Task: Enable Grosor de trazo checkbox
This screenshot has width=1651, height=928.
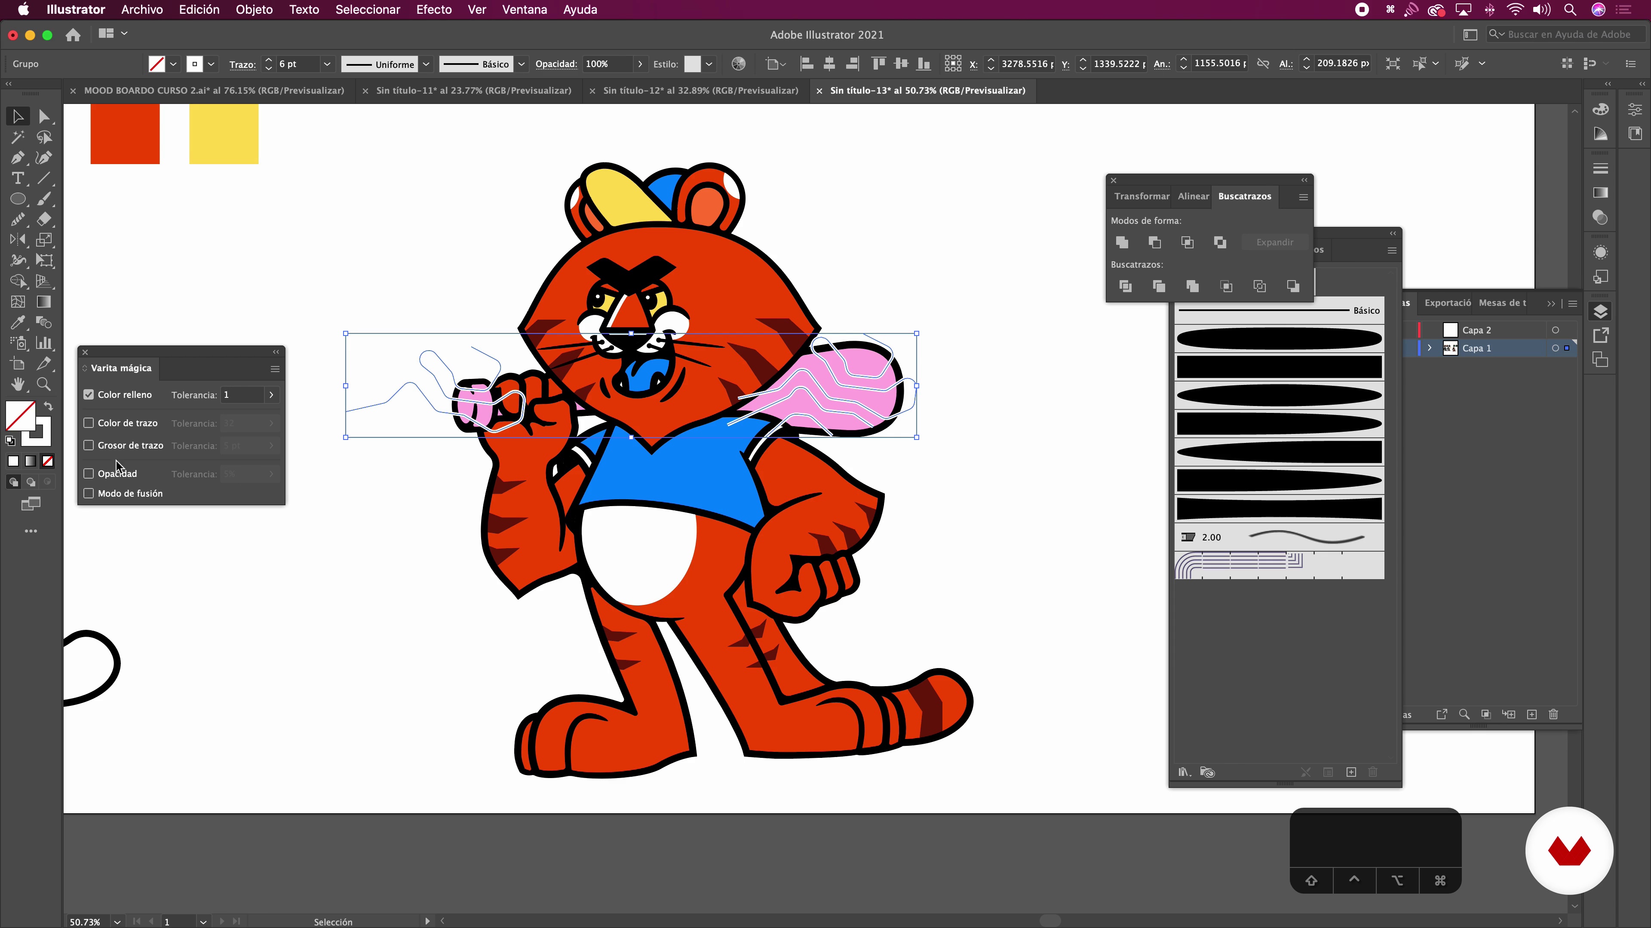Action: pyautogui.click(x=89, y=445)
